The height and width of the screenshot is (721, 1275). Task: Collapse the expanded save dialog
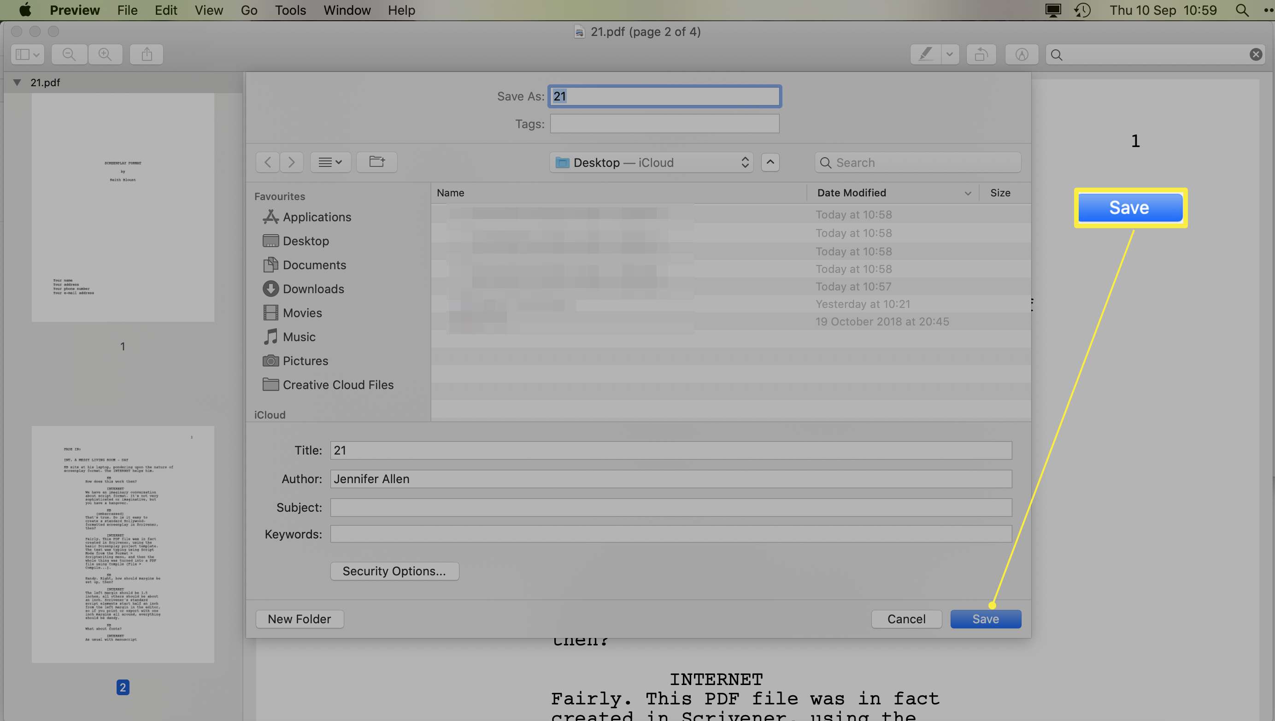pyautogui.click(x=770, y=162)
